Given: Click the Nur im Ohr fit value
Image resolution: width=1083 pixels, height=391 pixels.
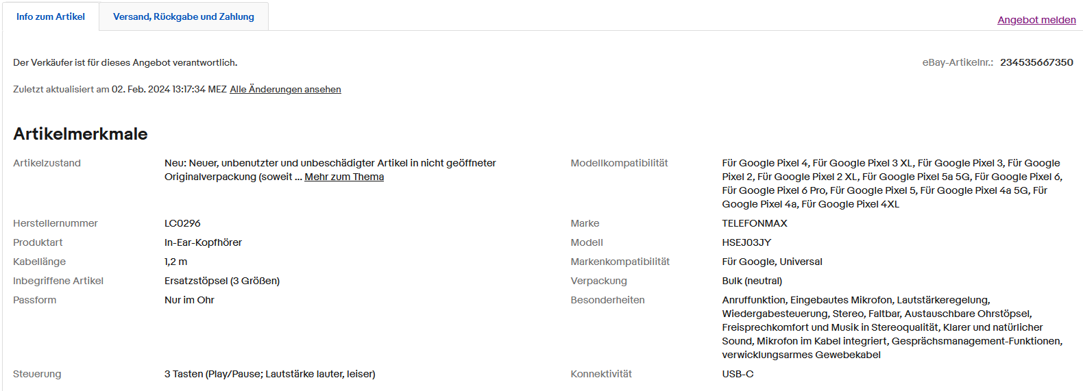Looking at the screenshot, I should point(189,300).
